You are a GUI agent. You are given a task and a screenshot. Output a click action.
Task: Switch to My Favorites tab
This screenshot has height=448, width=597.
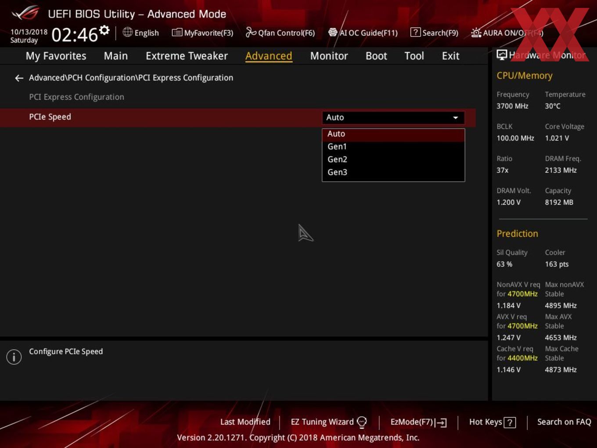[56, 56]
